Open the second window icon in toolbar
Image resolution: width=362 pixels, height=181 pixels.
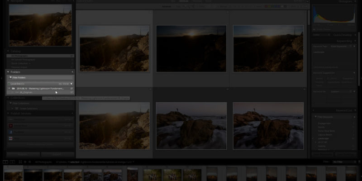(x=13, y=162)
